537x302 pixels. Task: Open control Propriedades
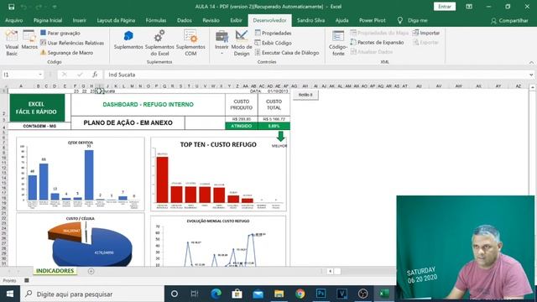pos(273,34)
